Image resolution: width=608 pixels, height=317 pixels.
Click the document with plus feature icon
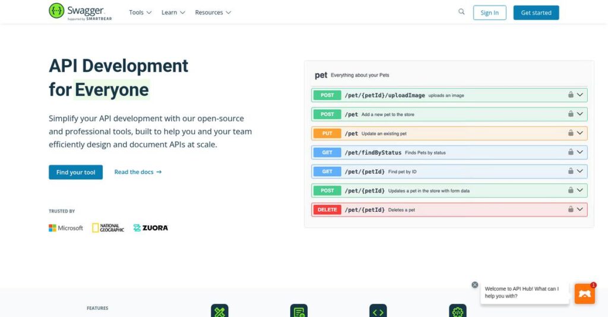click(299, 311)
